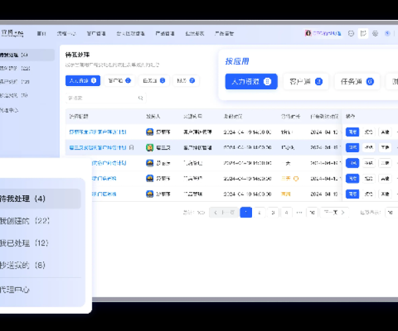
Task: Go to the next page with 下一页
Action: 334,213
